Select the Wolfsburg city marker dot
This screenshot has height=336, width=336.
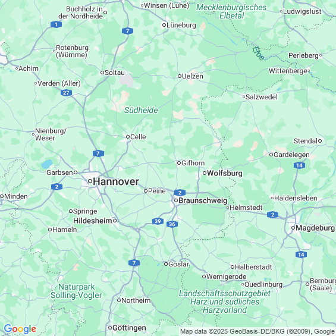205,173
